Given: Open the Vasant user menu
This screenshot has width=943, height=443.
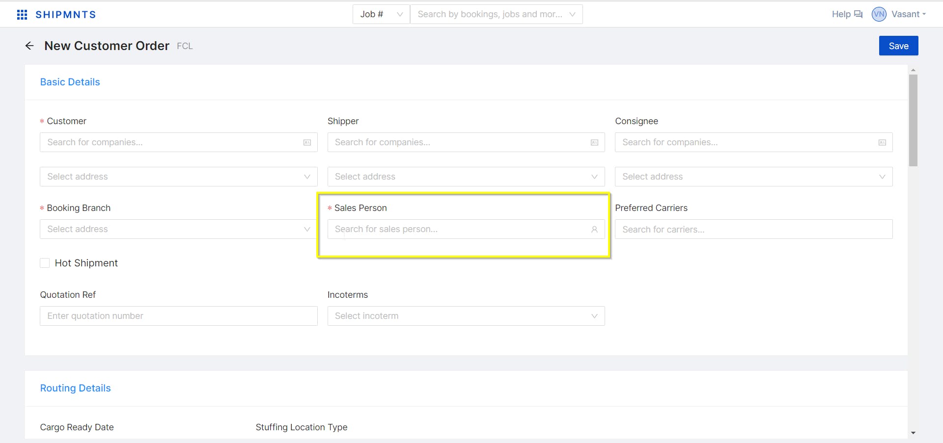Looking at the screenshot, I should (x=908, y=14).
